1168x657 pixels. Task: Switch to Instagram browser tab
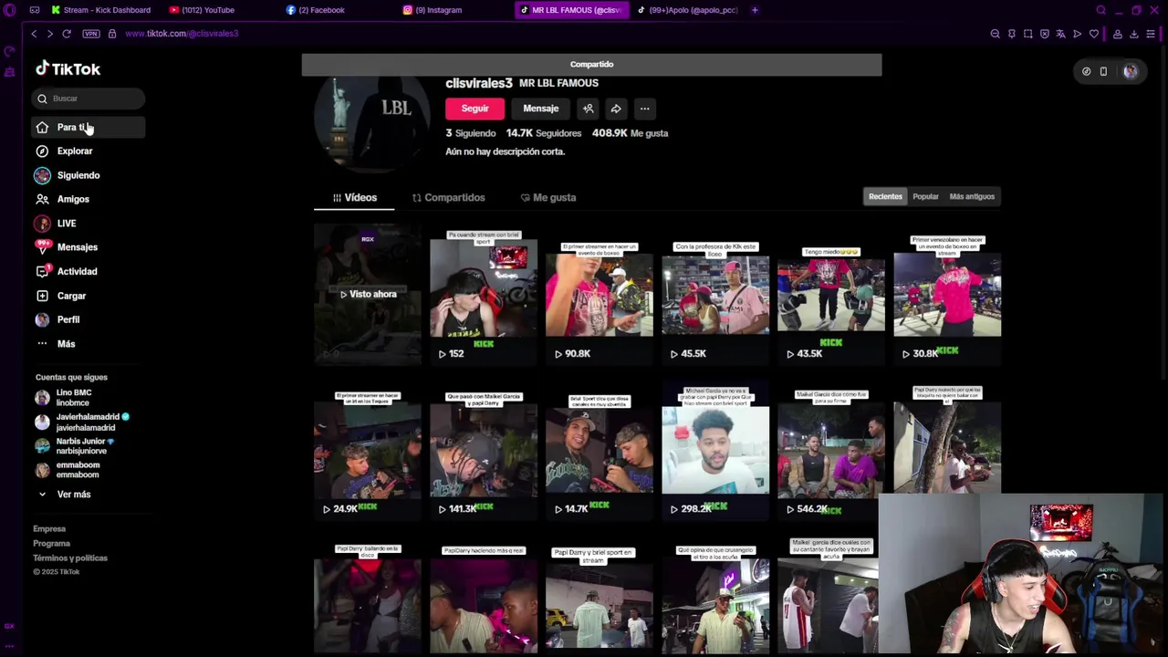[x=433, y=10]
